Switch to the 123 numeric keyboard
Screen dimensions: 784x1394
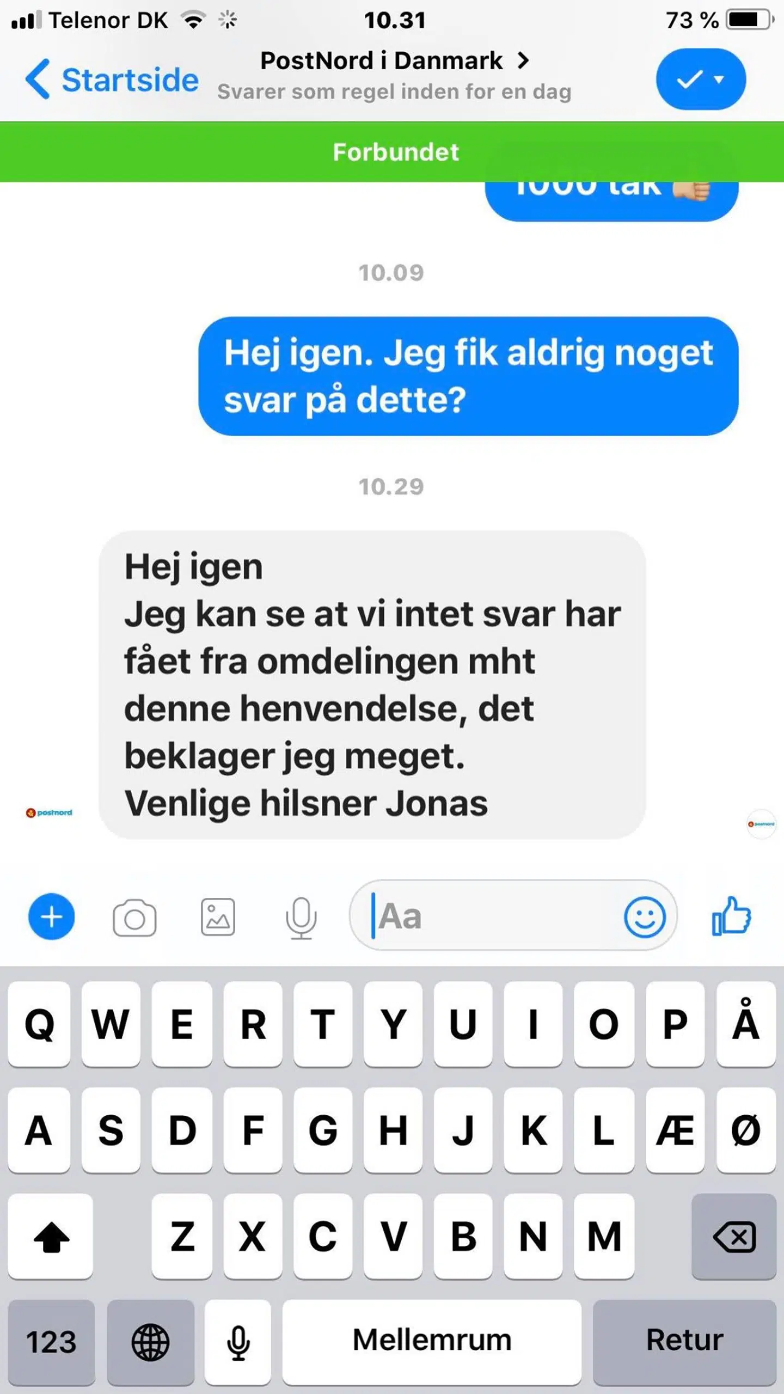pos(51,1342)
